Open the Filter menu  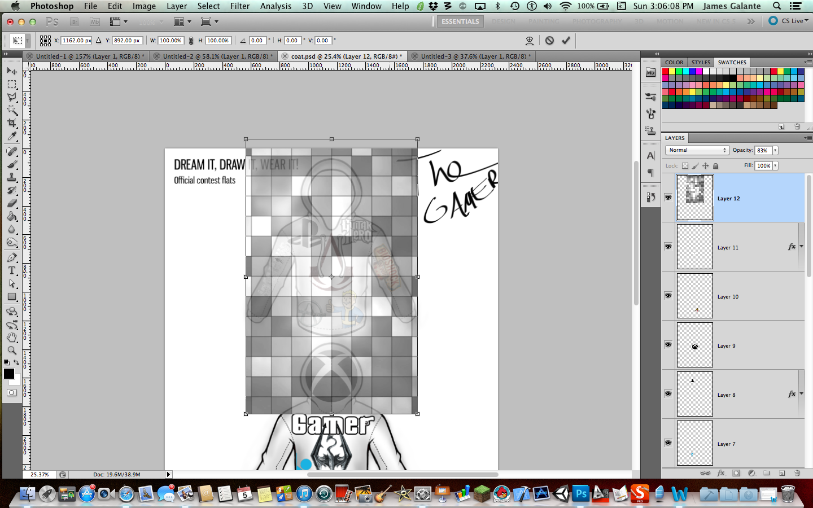click(240, 6)
